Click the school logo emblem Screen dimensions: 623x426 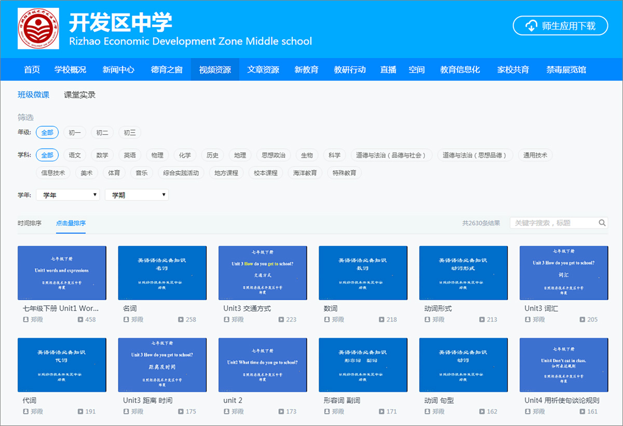38,29
